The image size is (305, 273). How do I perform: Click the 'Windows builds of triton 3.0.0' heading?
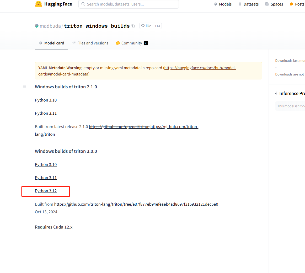coord(66,151)
